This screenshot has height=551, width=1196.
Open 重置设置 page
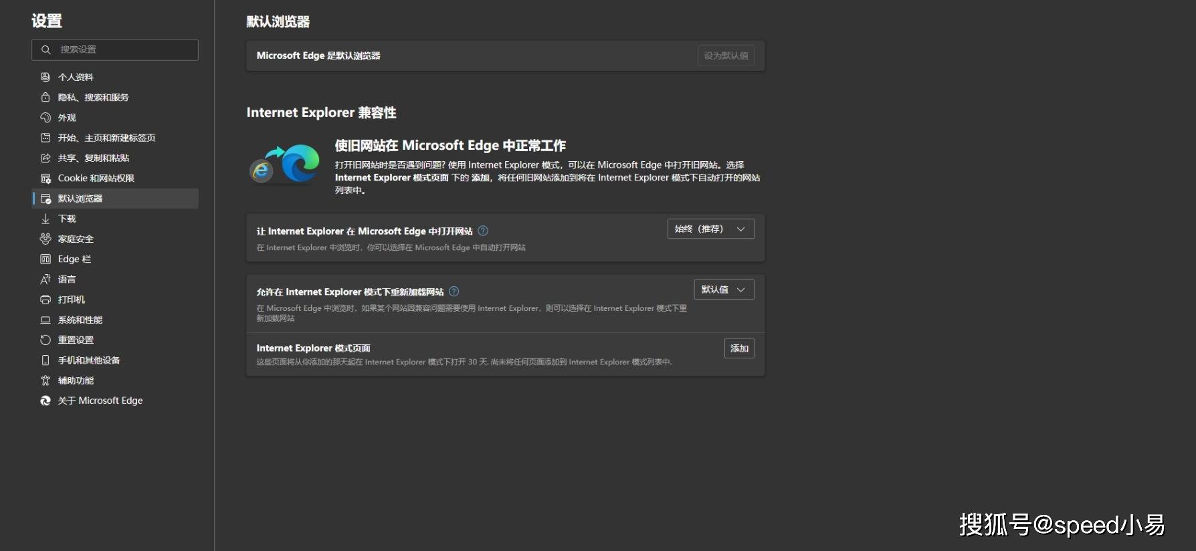(x=115, y=340)
